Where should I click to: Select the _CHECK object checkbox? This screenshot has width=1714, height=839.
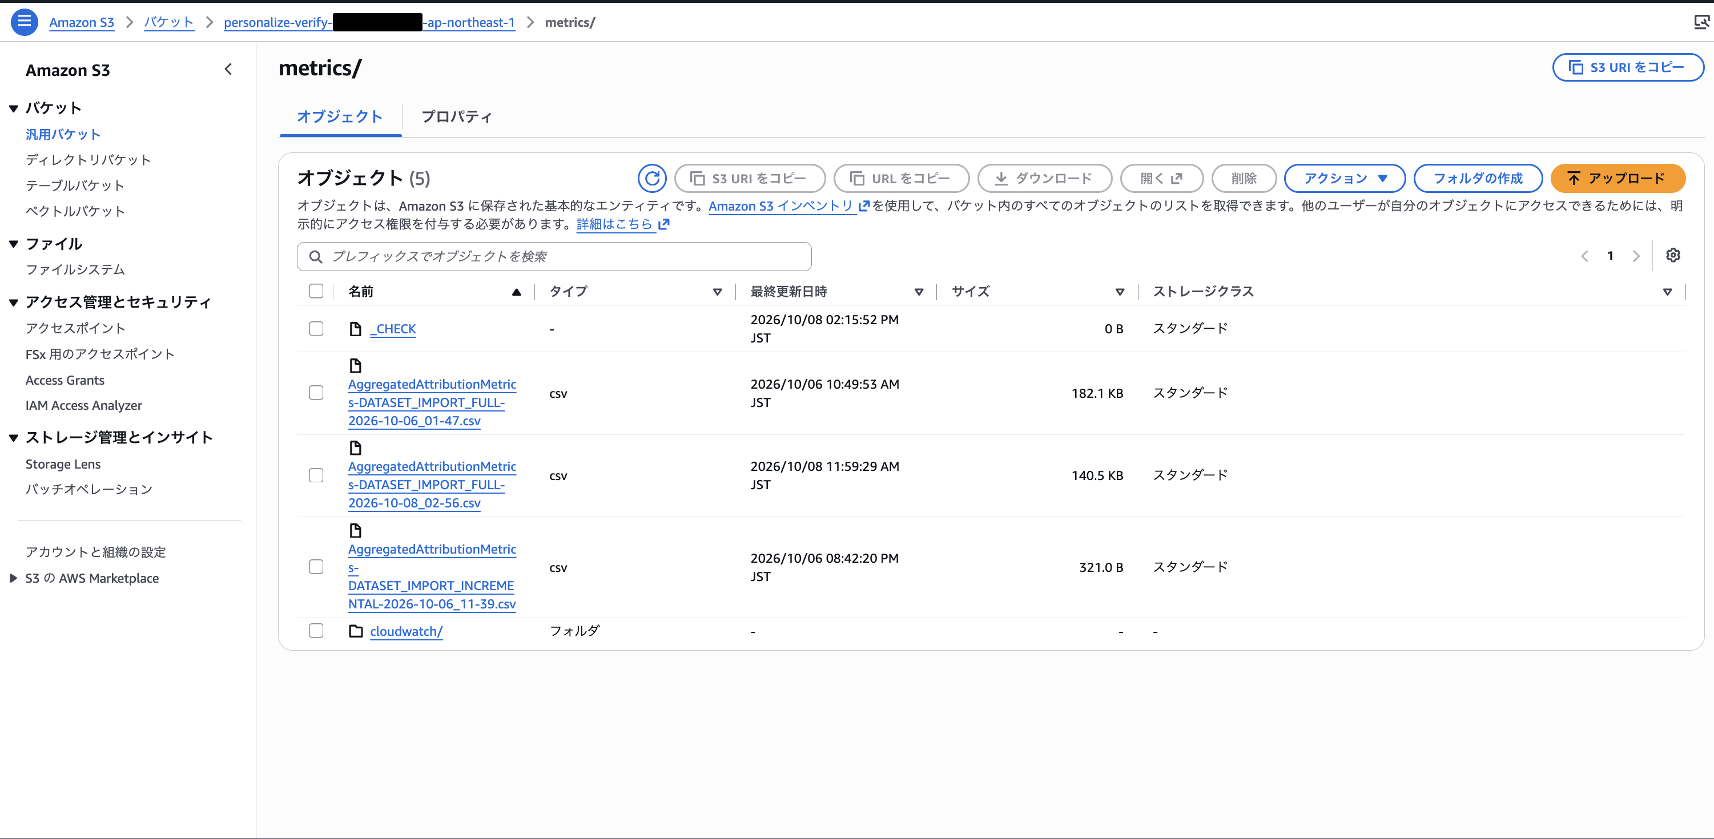316,329
